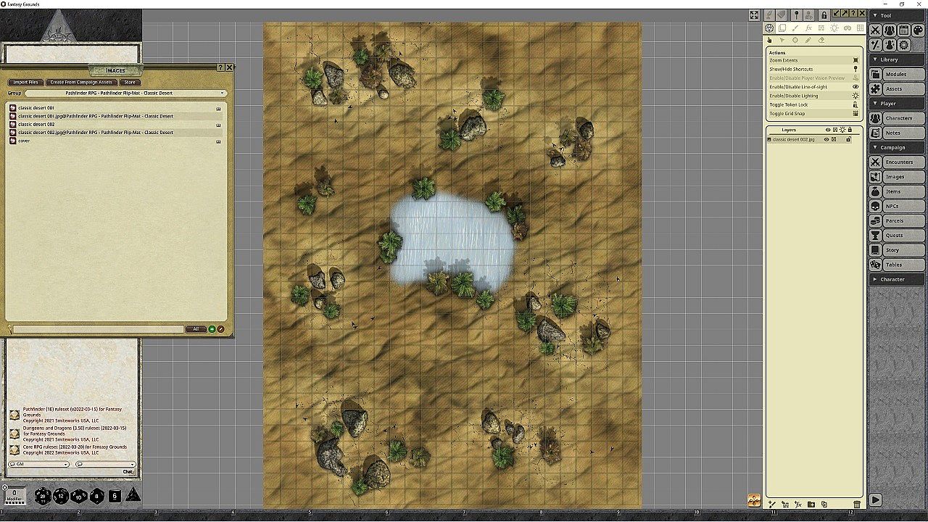The height and width of the screenshot is (522, 928).
Task: Select the paint brush tab in image toolbar
Action: pos(795,28)
